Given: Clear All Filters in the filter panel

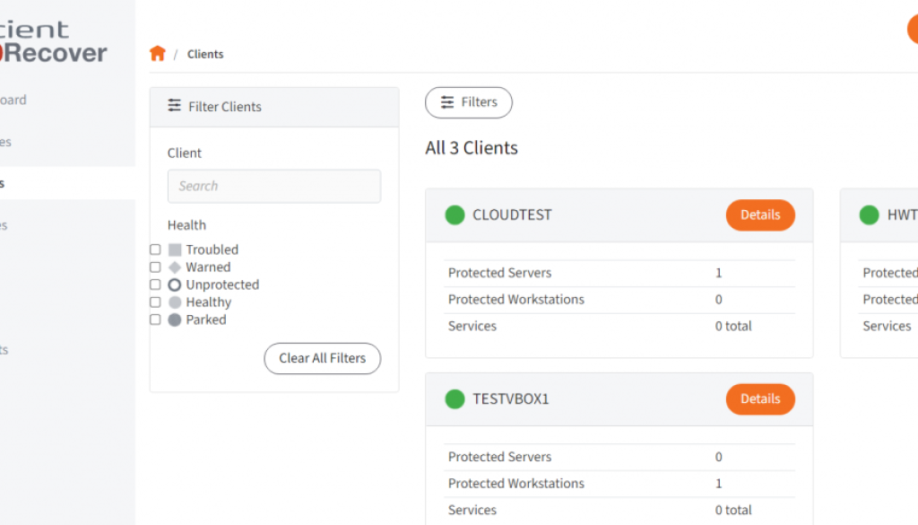Looking at the screenshot, I should click(x=322, y=359).
